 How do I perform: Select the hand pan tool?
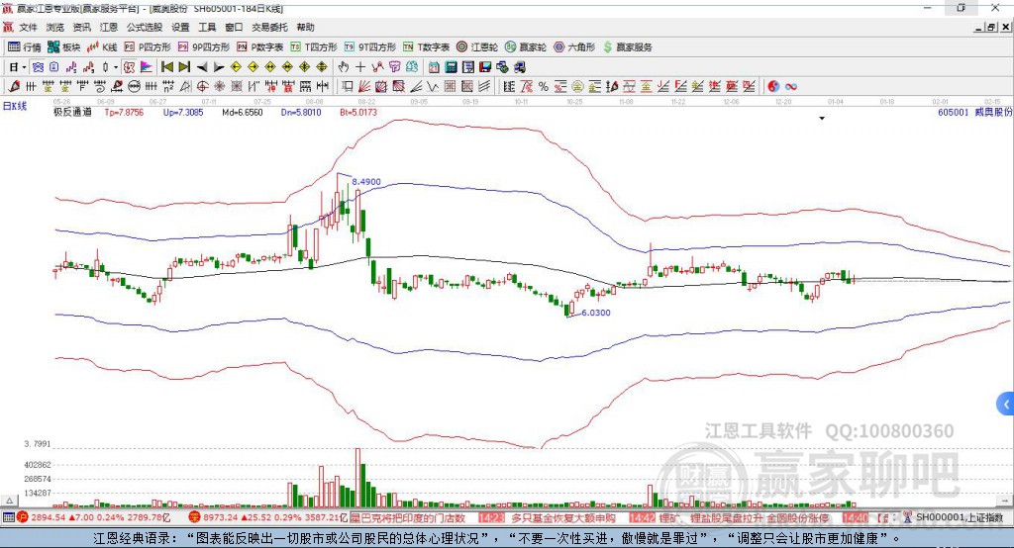(344, 67)
